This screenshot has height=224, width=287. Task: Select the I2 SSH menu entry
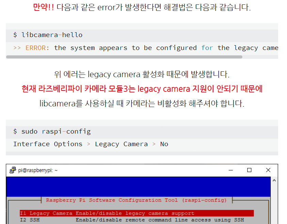pyautogui.click(x=132, y=220)
